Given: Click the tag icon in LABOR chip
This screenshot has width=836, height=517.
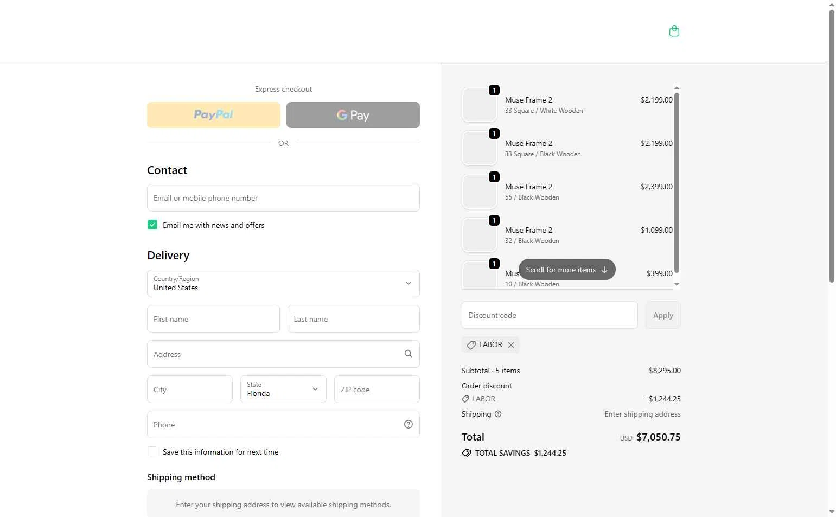Looking at the screenshot, I should click(x=471, y=345).
